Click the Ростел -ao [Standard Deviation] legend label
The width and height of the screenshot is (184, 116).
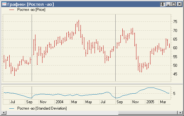(42, 108)
